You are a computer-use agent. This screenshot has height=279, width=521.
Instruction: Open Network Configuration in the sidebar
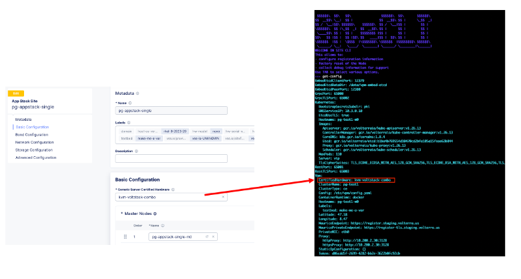pos(34,142)
